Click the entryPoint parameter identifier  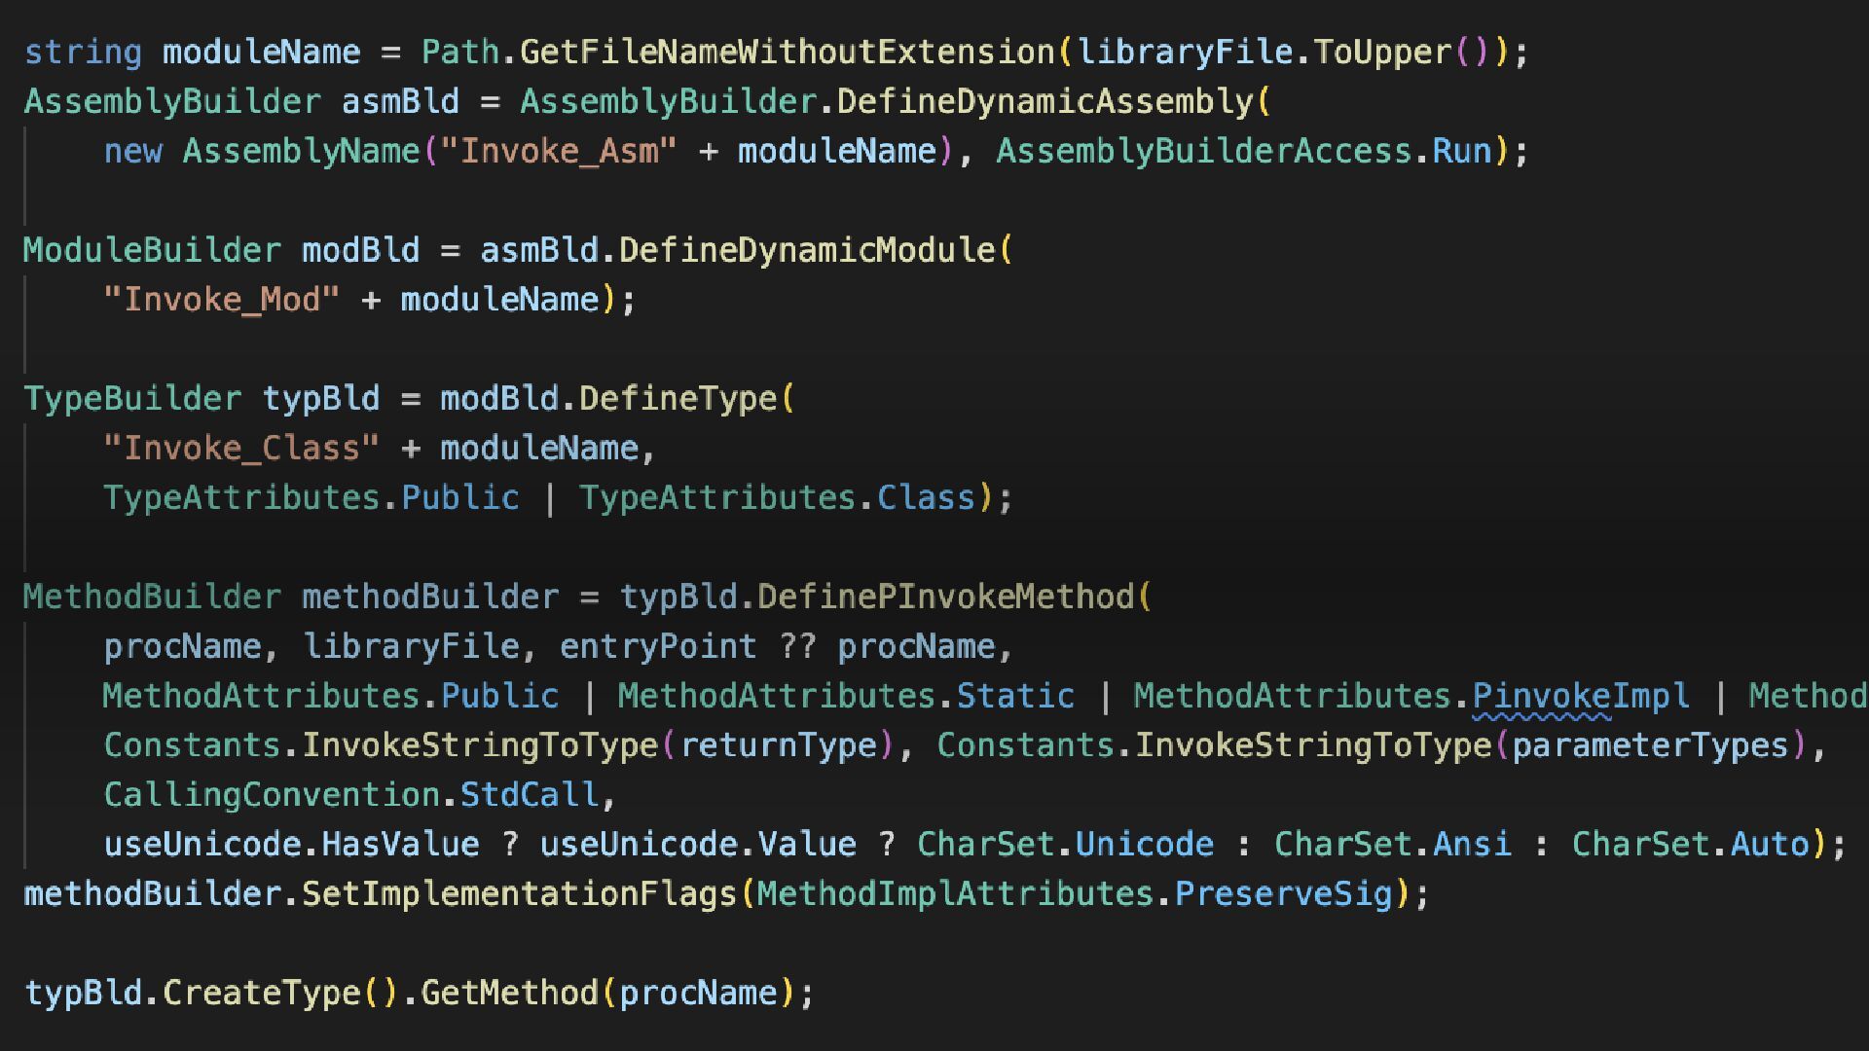pyautogui.click(x=657, y=646)
